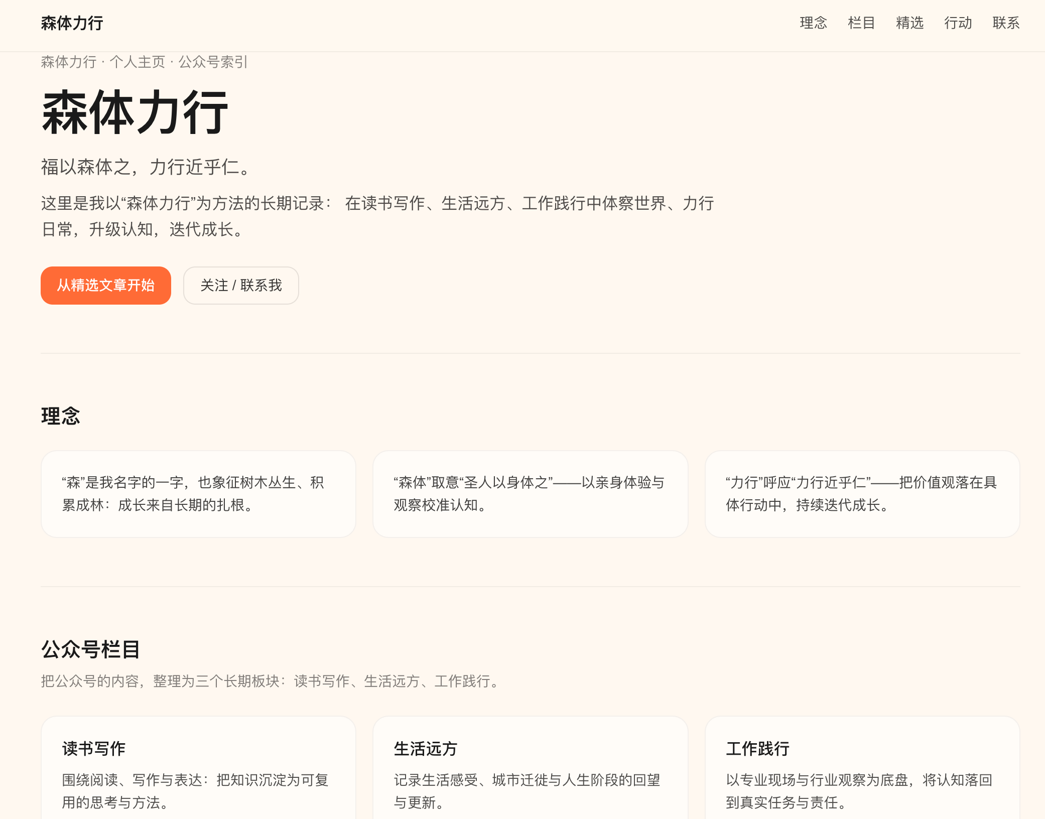1045x819 pixels.
Task: Open the 理念 navigation item
Action: (812, 23)
